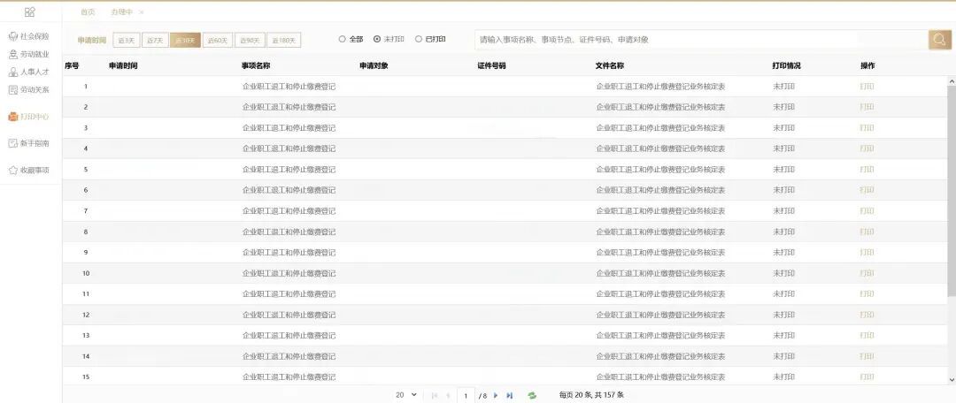Go to next page arrow
Viewport: 956px width, 403px height.
(x=496, y=395)
